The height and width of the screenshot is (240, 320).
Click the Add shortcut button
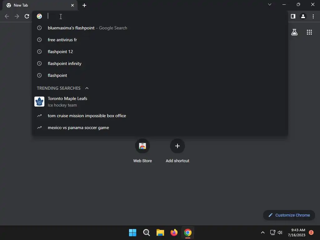(177, 151)
